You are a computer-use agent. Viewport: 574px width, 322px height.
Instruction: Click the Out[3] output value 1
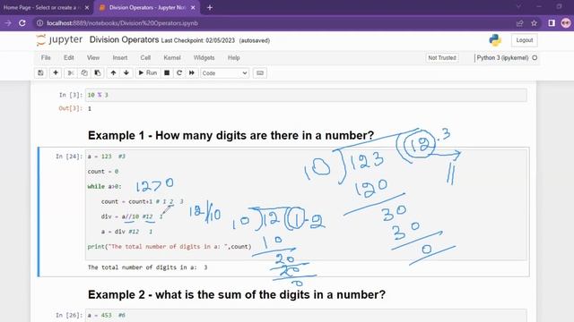(x=90, y=108)
